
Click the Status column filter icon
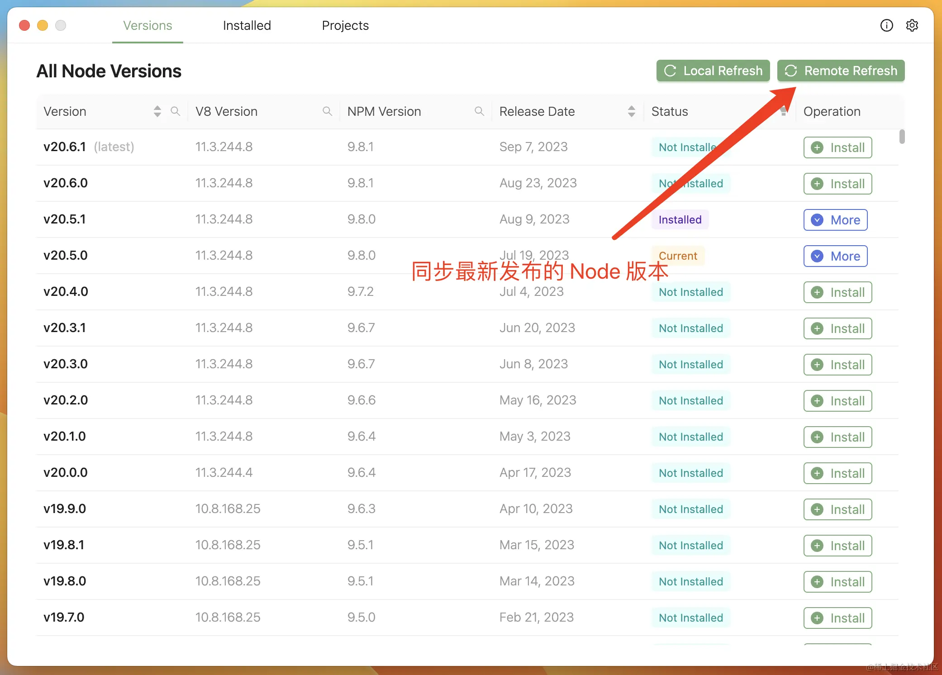point(784,112)
